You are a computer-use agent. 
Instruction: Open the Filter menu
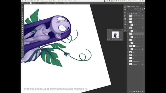(59, 1)
